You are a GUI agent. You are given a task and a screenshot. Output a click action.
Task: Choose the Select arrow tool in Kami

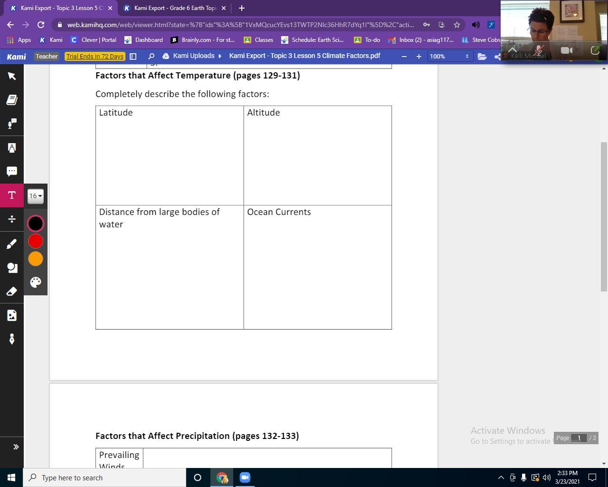12,76
